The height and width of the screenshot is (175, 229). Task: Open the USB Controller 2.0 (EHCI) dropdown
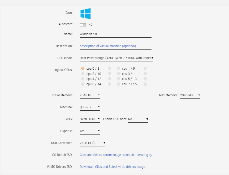pos(92,143)
